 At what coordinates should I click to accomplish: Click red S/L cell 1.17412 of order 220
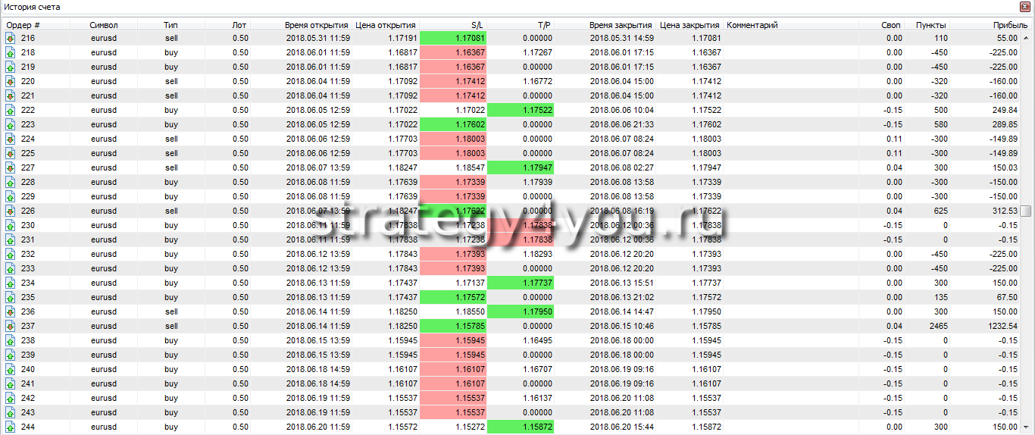coord(453,81)
